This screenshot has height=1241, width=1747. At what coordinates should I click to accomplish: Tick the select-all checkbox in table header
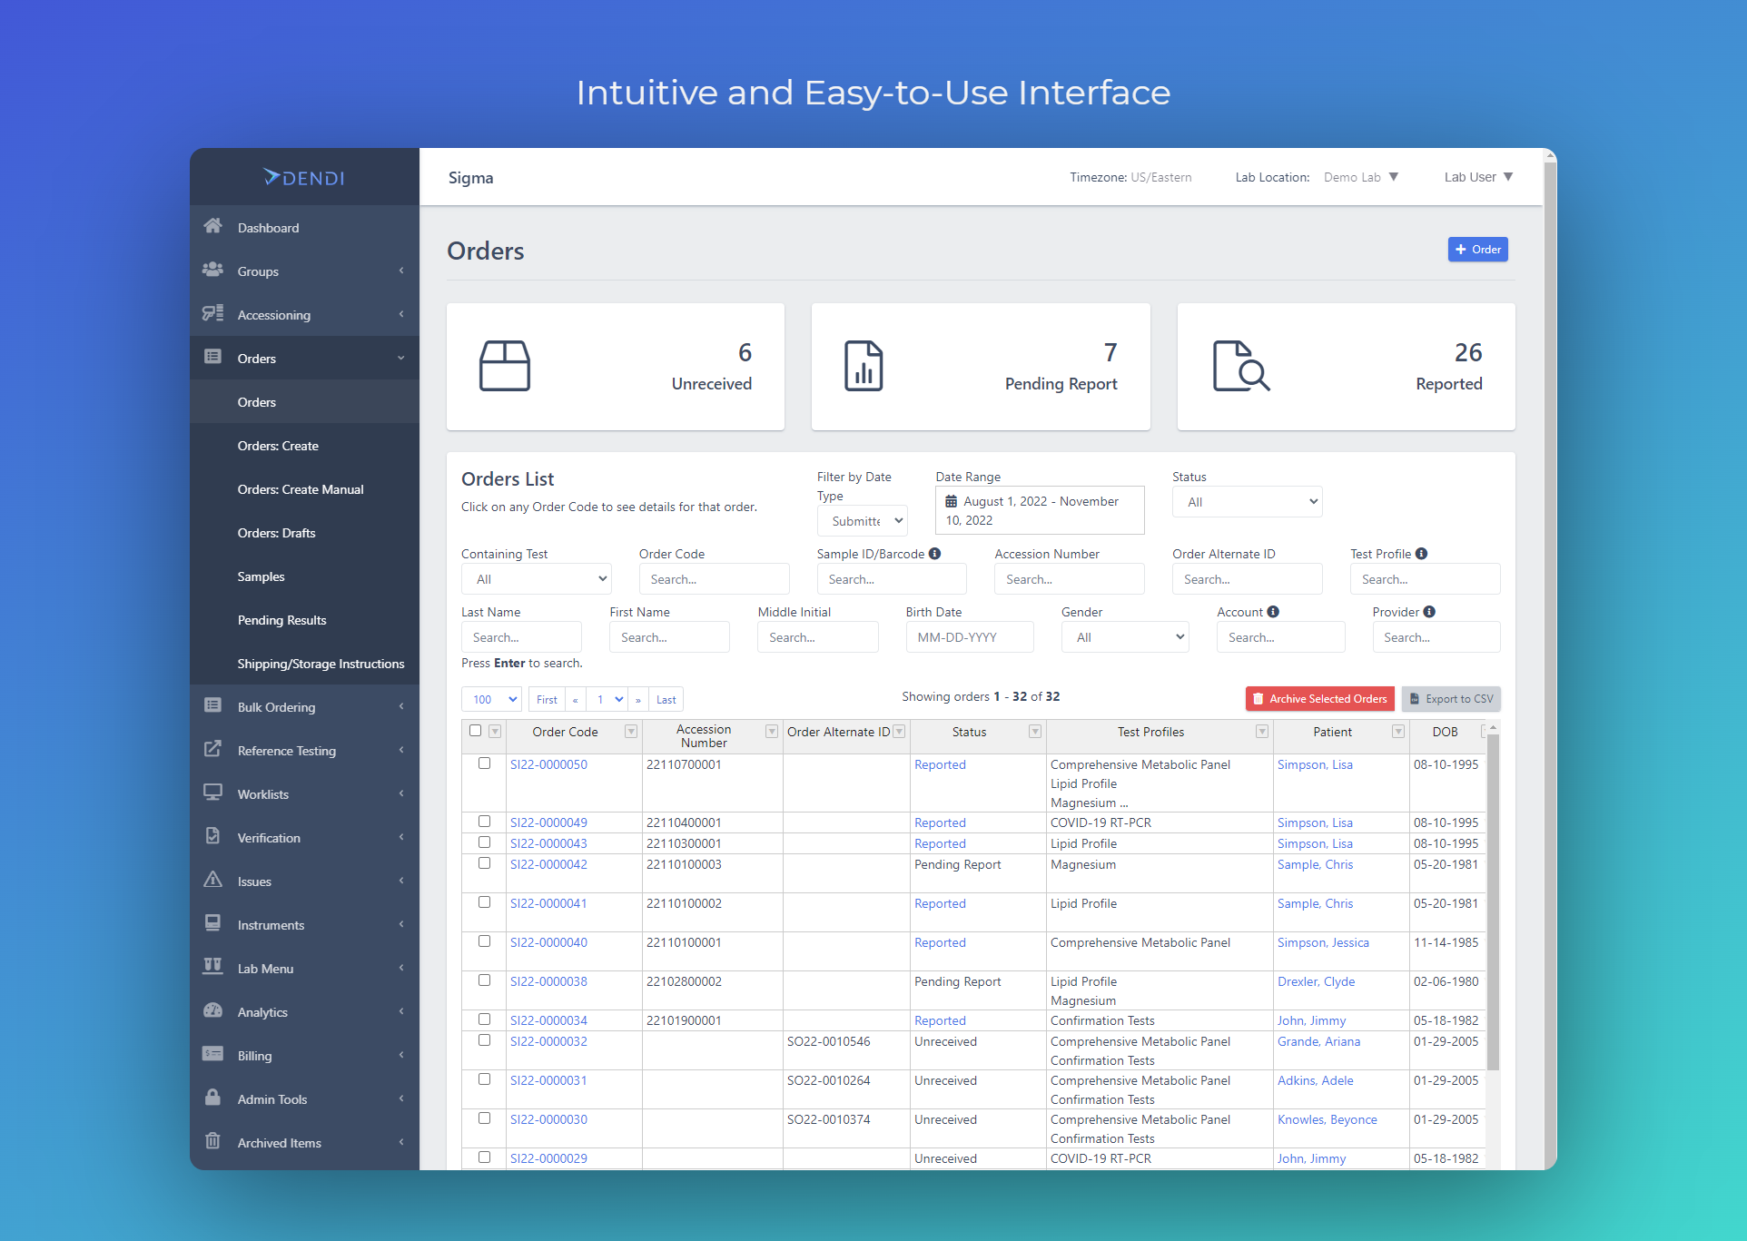click(x=475, y=730)
